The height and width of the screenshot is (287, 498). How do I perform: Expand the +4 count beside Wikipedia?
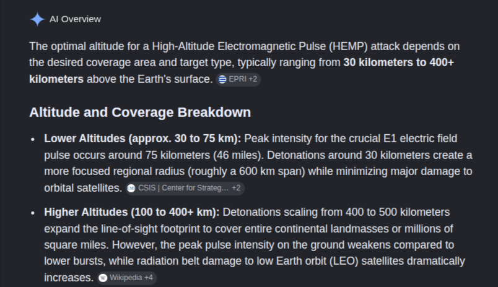click(149, 278)
